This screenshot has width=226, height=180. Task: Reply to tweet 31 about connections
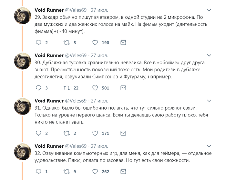point(38,133)
